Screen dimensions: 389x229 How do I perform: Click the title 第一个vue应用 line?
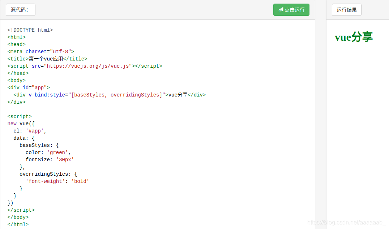click(47, 59)
